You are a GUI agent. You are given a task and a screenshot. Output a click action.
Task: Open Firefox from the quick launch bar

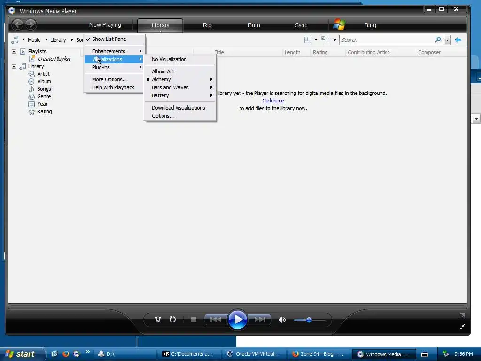[x=66, y=353]
